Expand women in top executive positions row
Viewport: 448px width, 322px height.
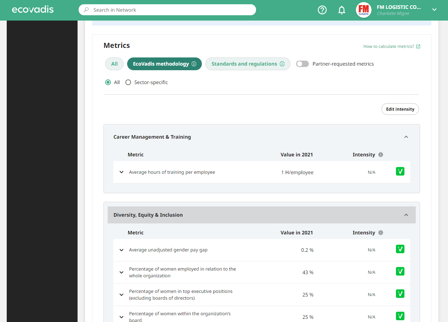(x=121, y=295)
